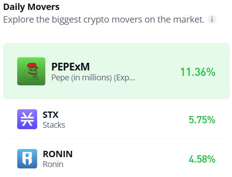
Task: Click the 'Ronin' subtitle under RONIN
Action: (53, 164)
